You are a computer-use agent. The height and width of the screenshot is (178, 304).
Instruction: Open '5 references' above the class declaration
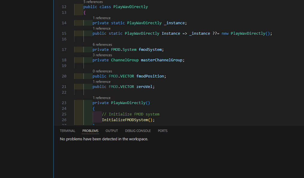[x=93, y=2]
